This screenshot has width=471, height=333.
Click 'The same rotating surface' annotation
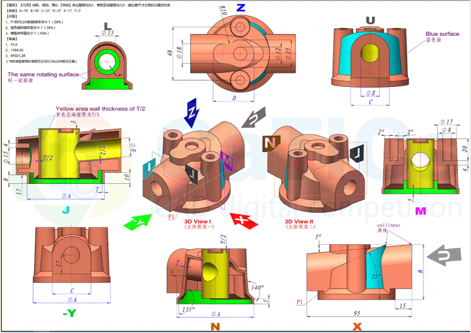(x=43, y=75)
